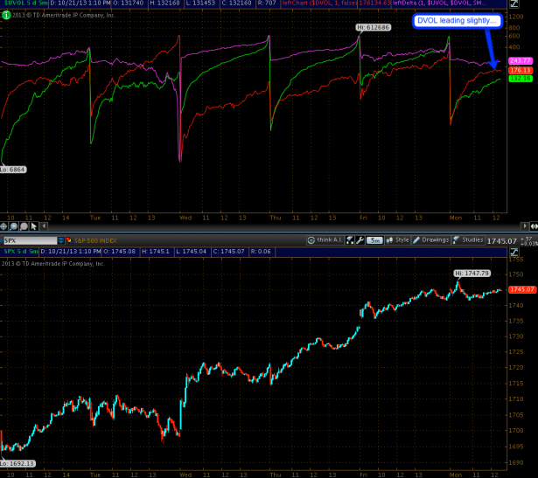This screenshot has width=538, height=478.
Task: Open the think A.I. button
Action: pos(325,240)
